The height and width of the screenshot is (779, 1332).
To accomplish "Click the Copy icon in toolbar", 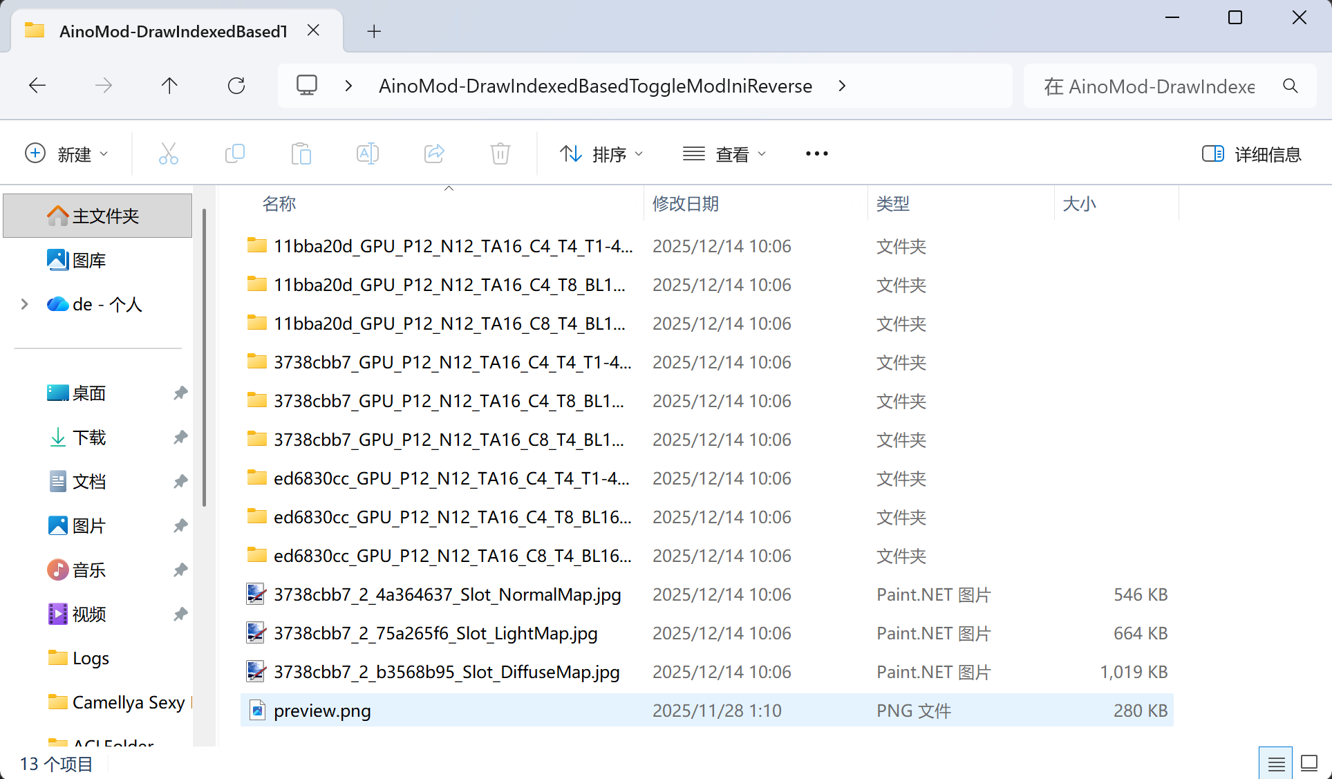I will tap(235, 153).
